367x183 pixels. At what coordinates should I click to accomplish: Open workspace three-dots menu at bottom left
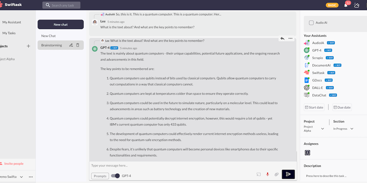pyautogui.click(x=31, y=177)
